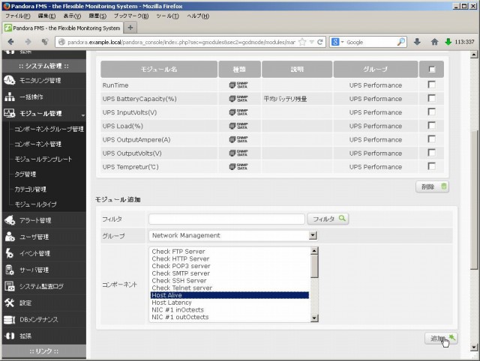Image resolution: width=480 pixels, height=361 pixels.
Task: Click the page scrollbar up arrow
Action: point(473,55)
